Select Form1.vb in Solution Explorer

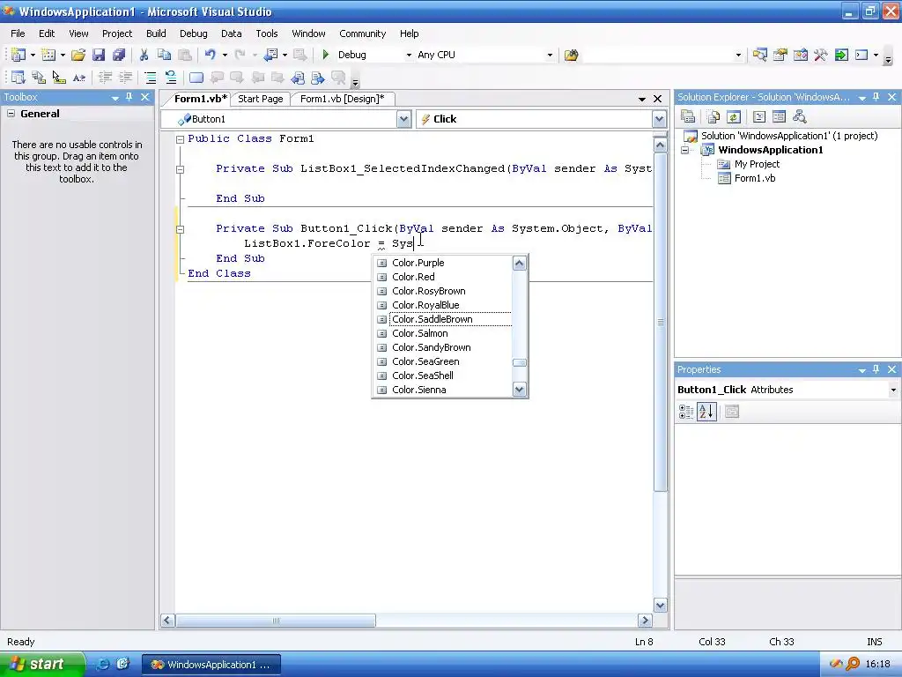[x=755, y=178]
